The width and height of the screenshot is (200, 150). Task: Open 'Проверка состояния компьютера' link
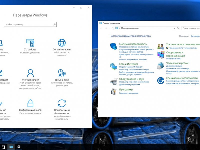(134, 47)
